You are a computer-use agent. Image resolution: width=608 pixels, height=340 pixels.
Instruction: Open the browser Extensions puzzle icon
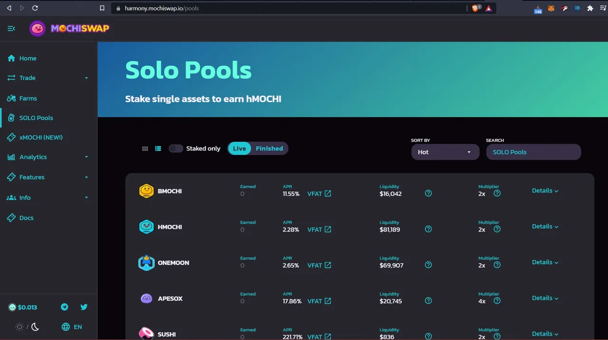click(x=590, y=8)
